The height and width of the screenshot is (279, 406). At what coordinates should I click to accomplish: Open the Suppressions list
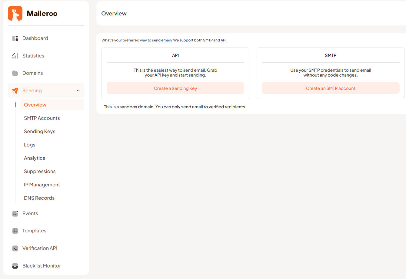(40, 171)
